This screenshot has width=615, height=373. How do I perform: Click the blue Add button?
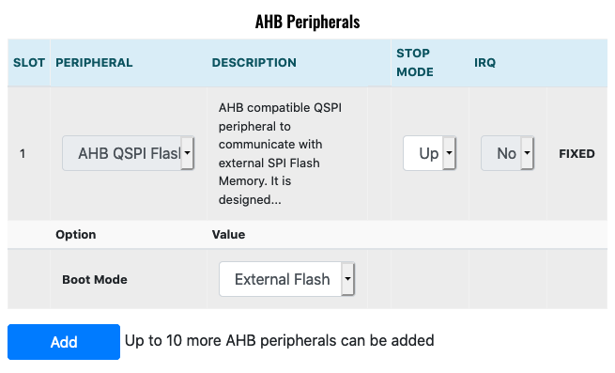[64, 342]
